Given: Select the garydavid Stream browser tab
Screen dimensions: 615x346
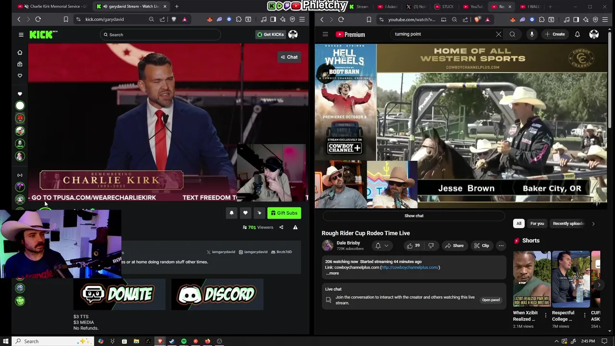Looking at the screenshot, I should pyautogui.click(x=131, y=6).
